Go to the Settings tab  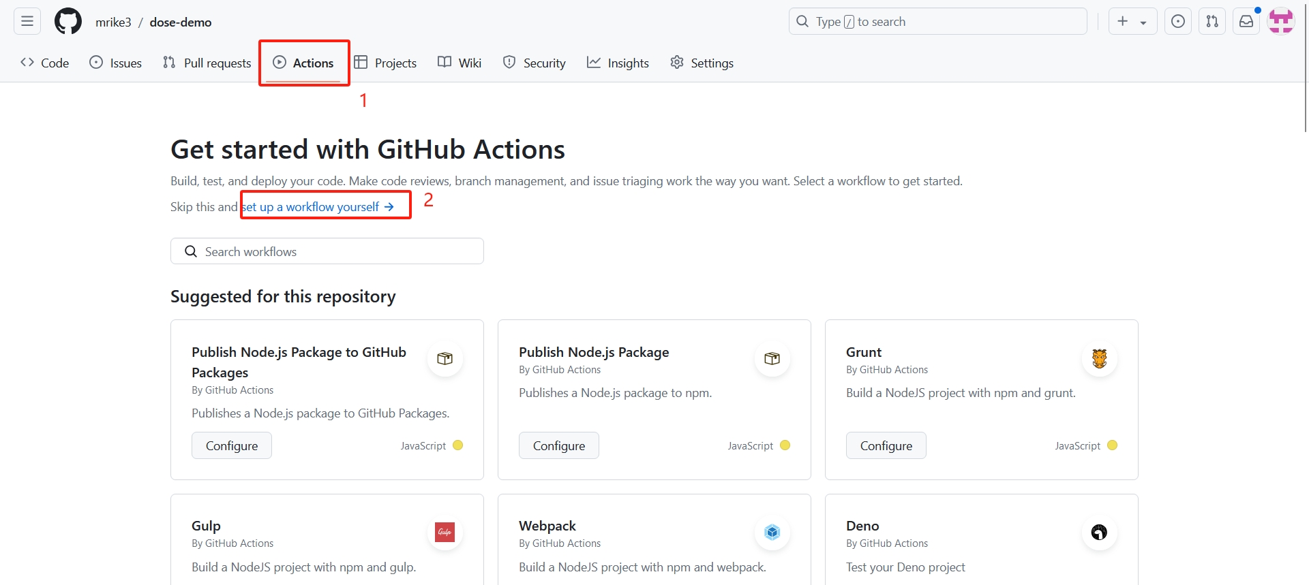702,63
